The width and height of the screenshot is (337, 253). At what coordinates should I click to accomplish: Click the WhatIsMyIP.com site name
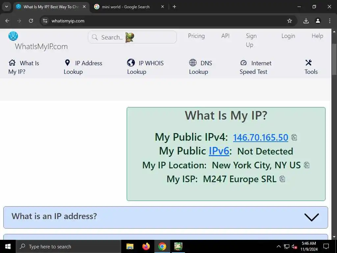pos(41,46)
